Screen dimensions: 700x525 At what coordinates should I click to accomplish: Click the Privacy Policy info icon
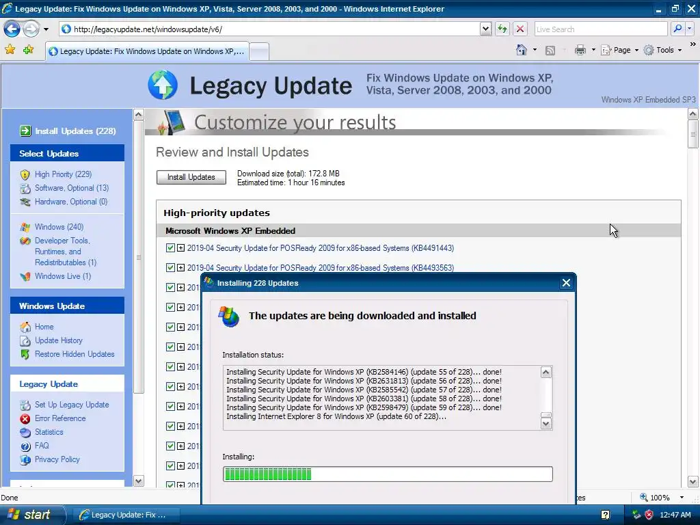click(25, 460)
